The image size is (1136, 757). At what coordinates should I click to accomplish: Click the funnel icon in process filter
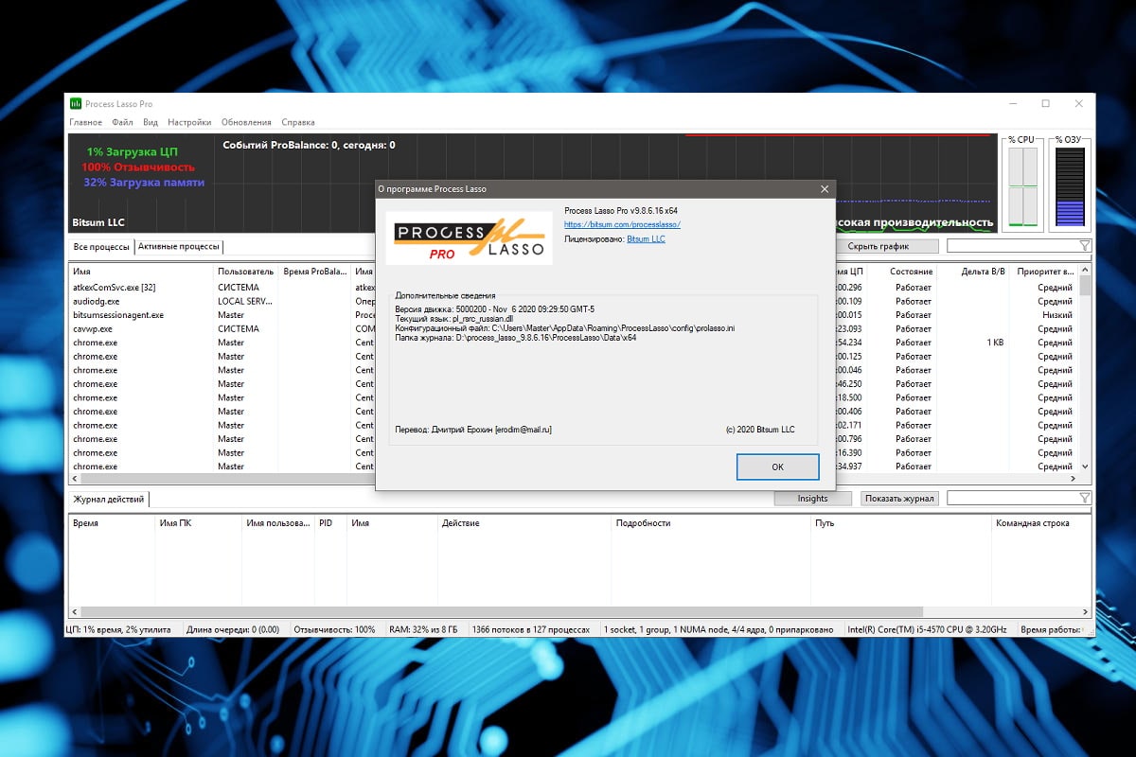1085,246
